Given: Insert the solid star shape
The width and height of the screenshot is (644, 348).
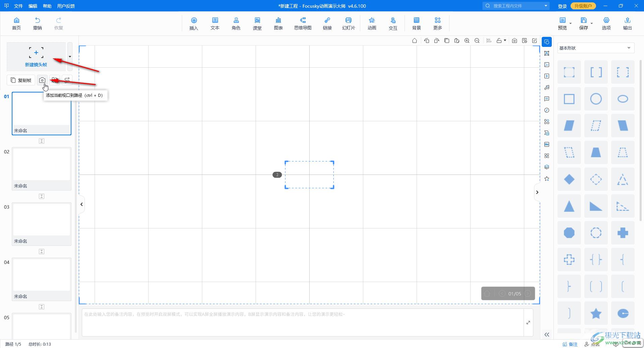Looking at the screenshot, I should 596,314.
